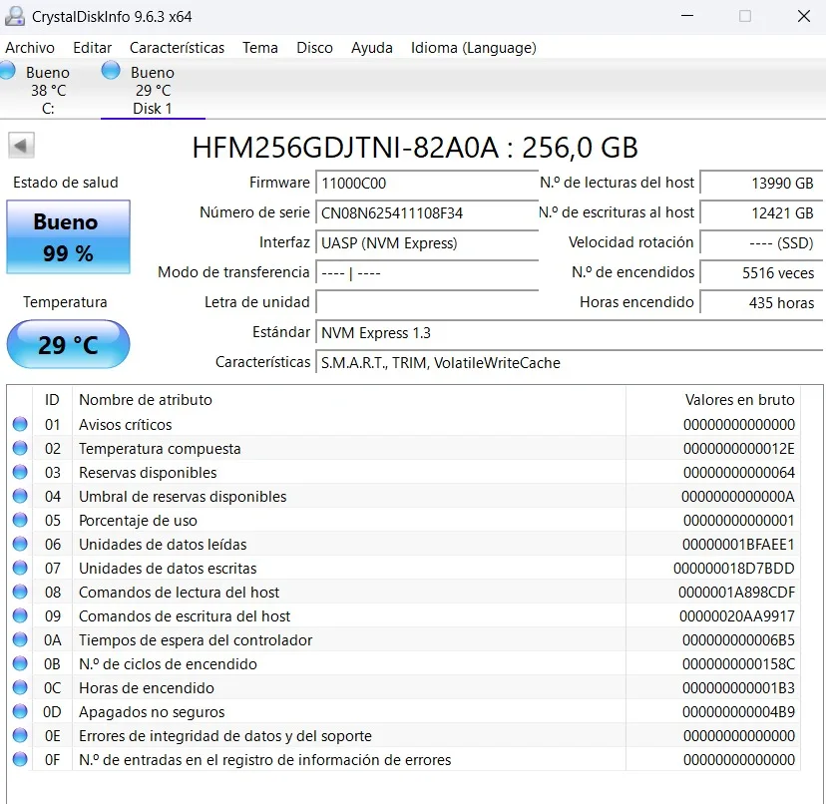Image resolution: width=826 pixels, height=804 pixels.
Task: Click the status circle for Avisos críticos
Action: 20,424
